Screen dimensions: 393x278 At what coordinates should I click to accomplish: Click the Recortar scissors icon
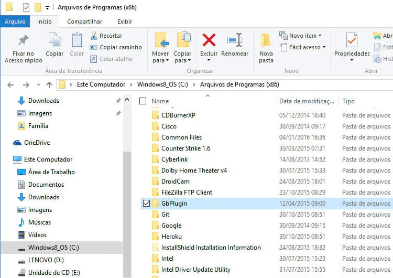point(94,36)
